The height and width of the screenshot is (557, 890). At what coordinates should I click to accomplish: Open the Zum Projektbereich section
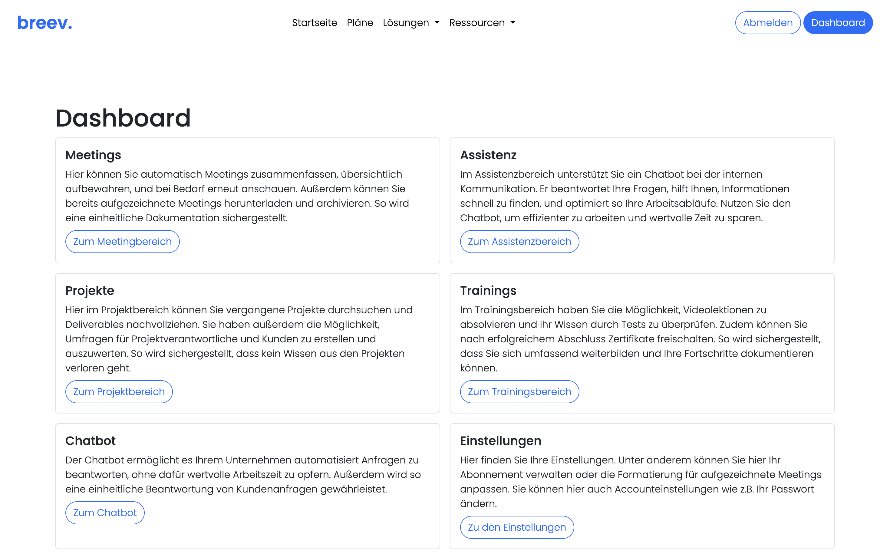[119, 391]
